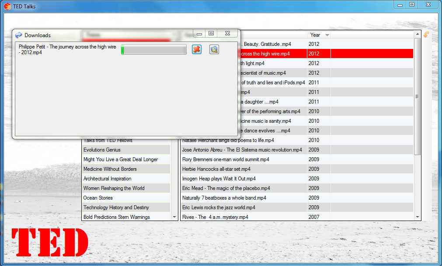Click the TED Talks app icon
The width and height of the screenshot is (442, 266).
click(7, 6)
